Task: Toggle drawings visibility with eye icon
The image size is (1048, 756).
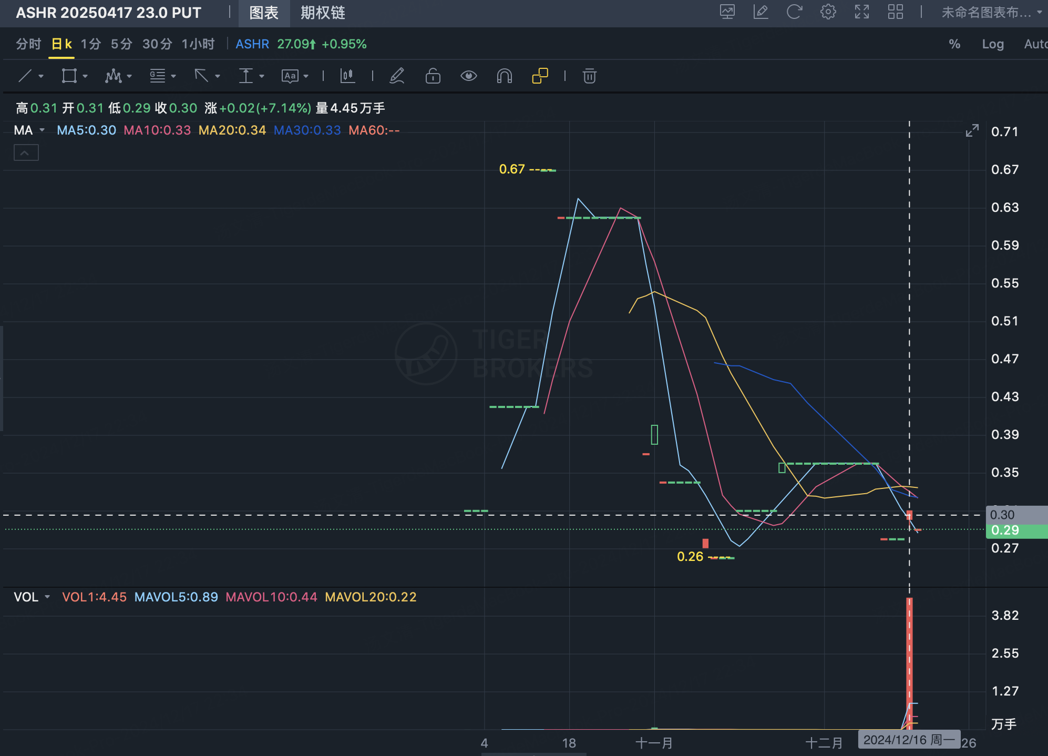Action: coord(468,76)
